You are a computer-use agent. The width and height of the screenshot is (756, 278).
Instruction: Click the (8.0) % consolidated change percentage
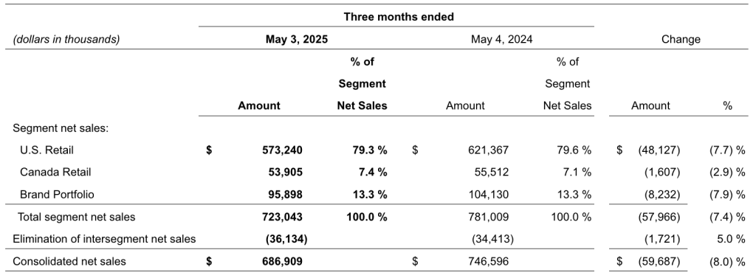[727, 262]
